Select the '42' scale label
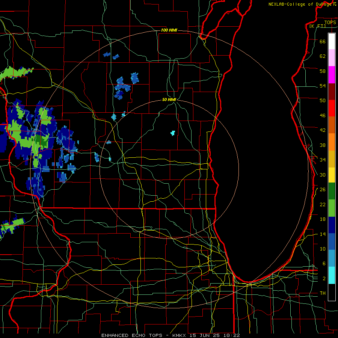Image resolution: width=338 pixels, height=338 pixels. pos(323,130)
